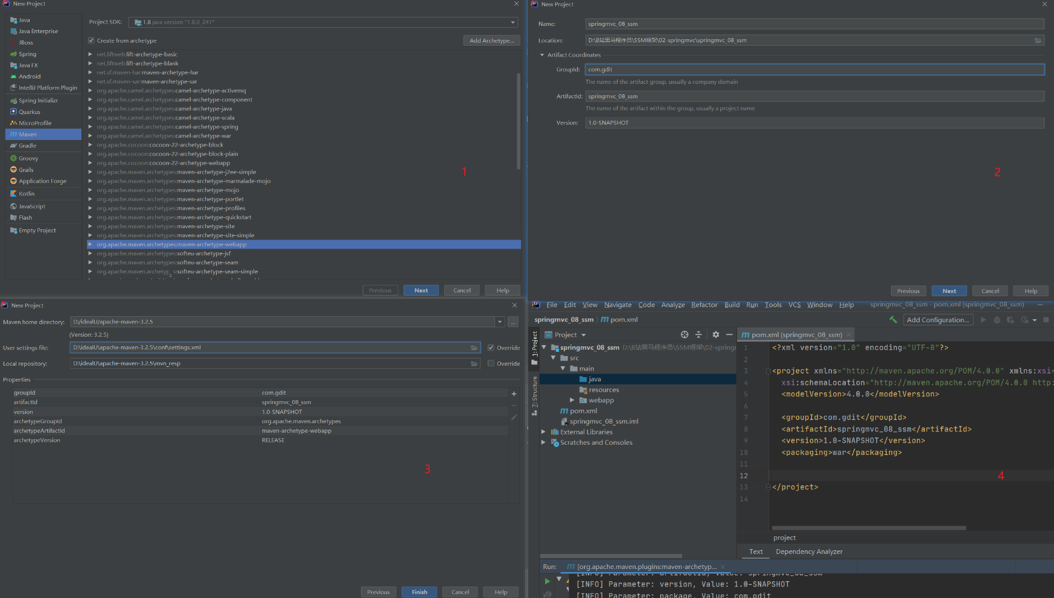Click the Add Archetype... button
The height and width of the screenshot is (598, 1054).
click(492, 40)
